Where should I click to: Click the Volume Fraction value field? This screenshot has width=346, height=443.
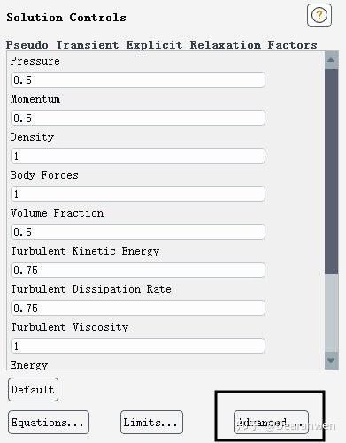pyautogui.click(x=138, y=232)
